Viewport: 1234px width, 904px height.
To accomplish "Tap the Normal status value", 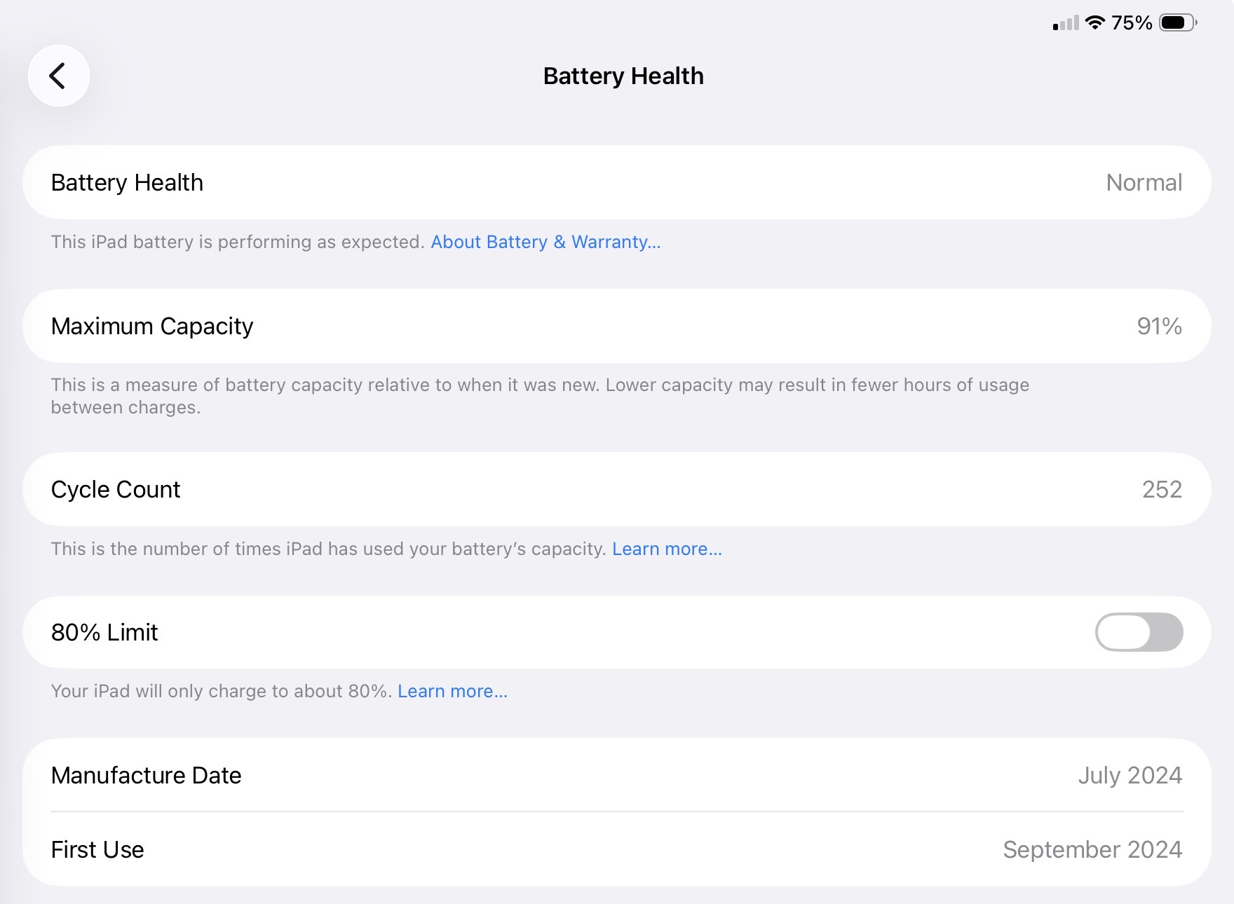I will tap(1144, 182).
